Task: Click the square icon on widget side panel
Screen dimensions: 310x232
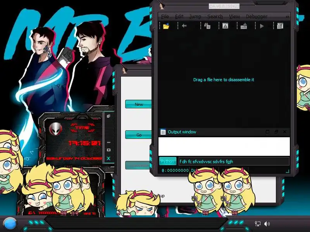Action: (108, 150)
